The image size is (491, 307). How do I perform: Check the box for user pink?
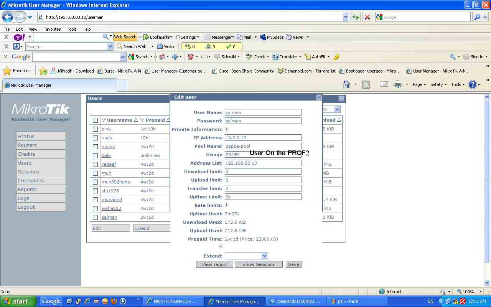[x=95, y=129]
